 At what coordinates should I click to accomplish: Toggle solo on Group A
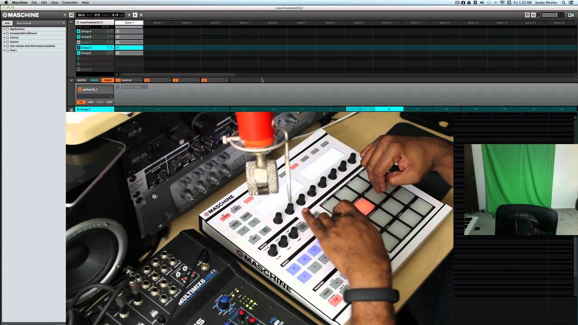(112, 32)
